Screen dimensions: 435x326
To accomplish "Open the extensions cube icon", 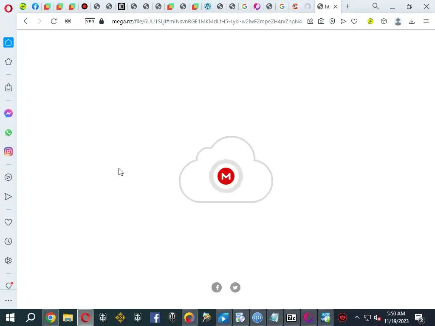I will [x=384, y=21].
